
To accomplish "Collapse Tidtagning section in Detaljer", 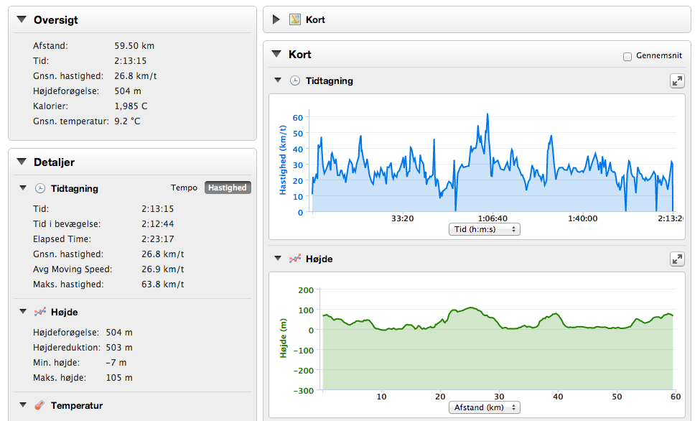I will pyautogui.click(x=23, y=188).
